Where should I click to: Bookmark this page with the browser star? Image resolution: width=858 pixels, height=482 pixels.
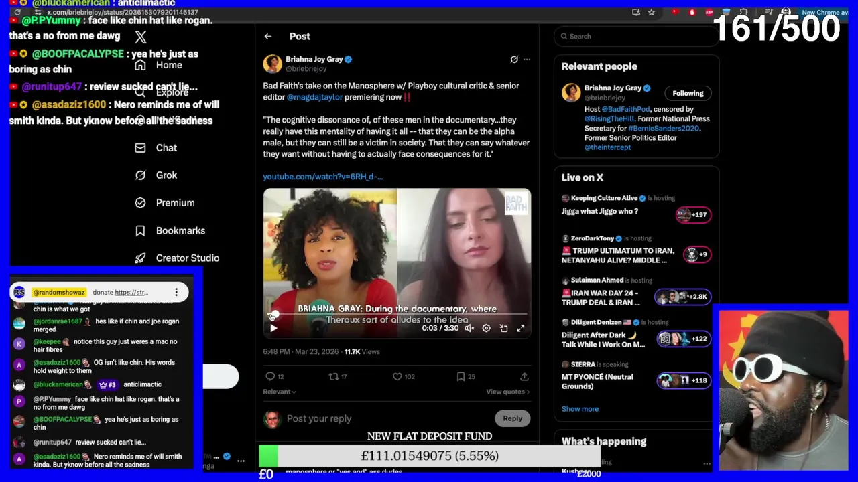pos(651,12)
